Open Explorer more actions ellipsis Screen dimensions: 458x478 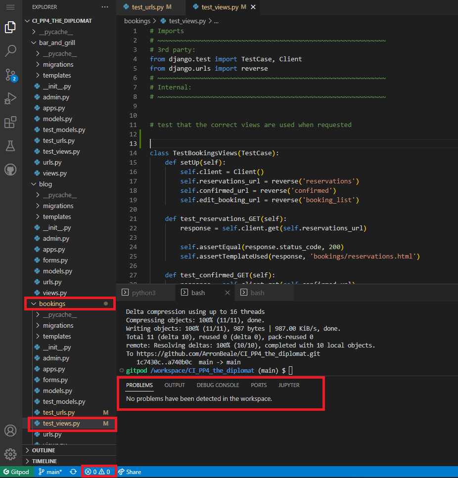105,7
